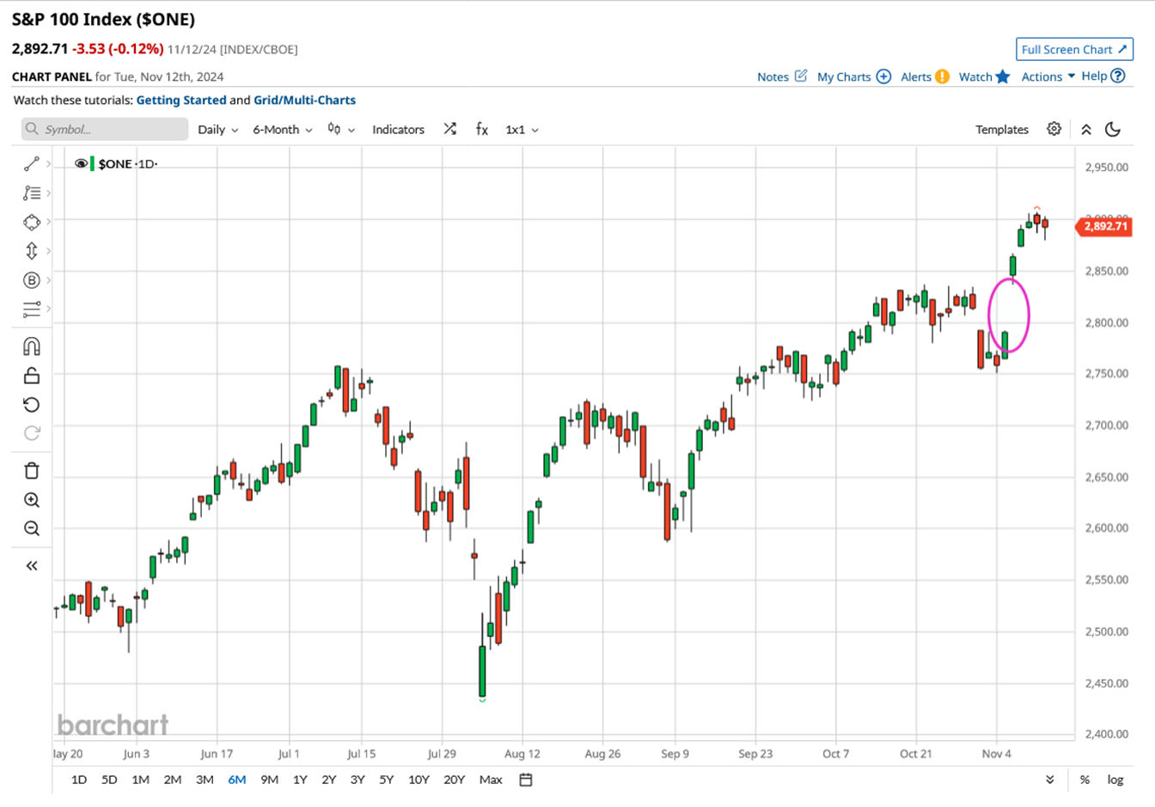Click the Full Screen Chart button

click(1073, 50)
